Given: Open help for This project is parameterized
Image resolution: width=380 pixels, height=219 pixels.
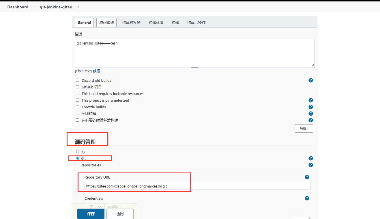Looking at the screenshot, I should click(x=311, y=100).
